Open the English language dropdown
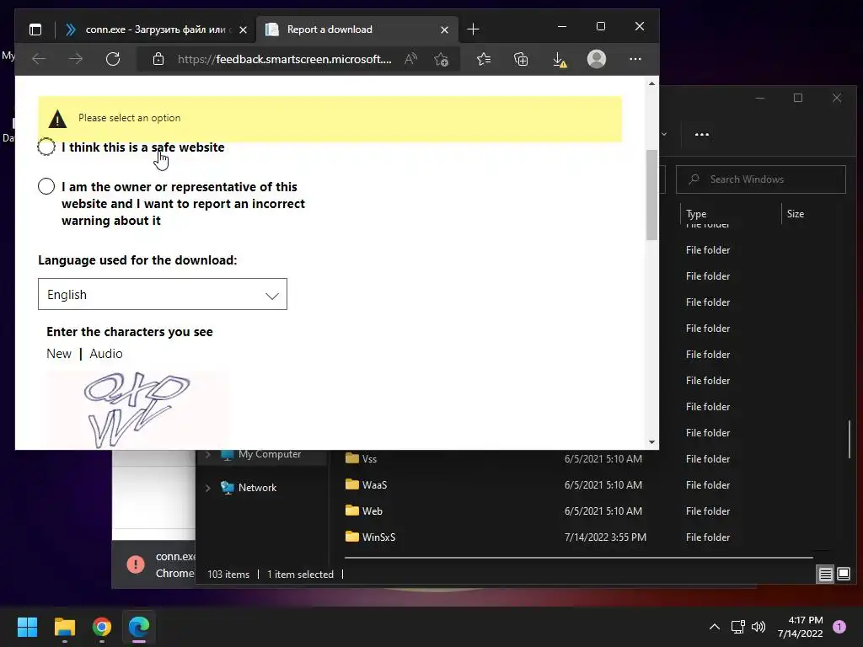The image size is (863, 647). 163,294
